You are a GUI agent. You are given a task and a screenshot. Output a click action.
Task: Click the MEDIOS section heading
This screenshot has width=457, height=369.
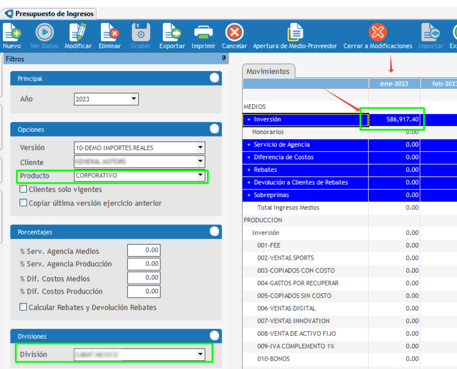point(255,107)
